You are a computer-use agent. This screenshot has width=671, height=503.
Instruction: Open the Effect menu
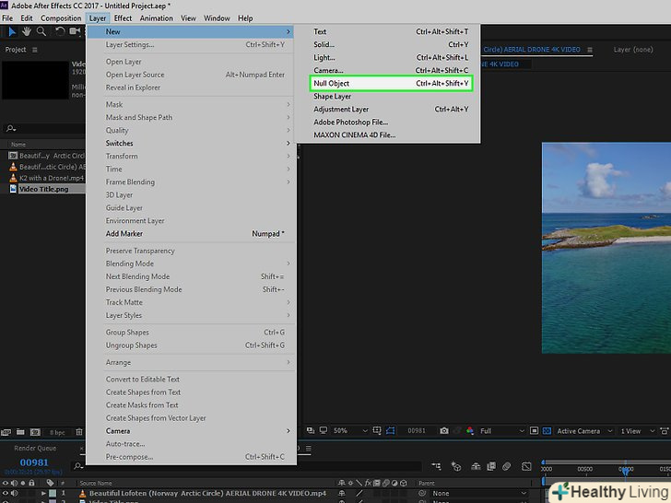coord(123,18)
